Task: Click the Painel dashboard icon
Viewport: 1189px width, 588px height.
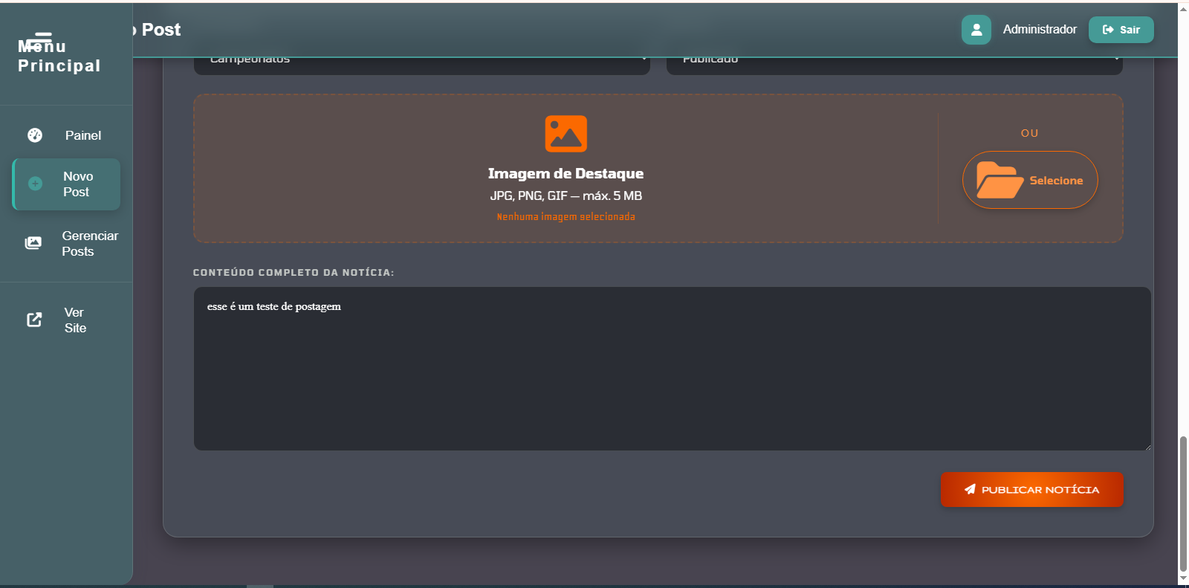Action: (x=35, y=135)
